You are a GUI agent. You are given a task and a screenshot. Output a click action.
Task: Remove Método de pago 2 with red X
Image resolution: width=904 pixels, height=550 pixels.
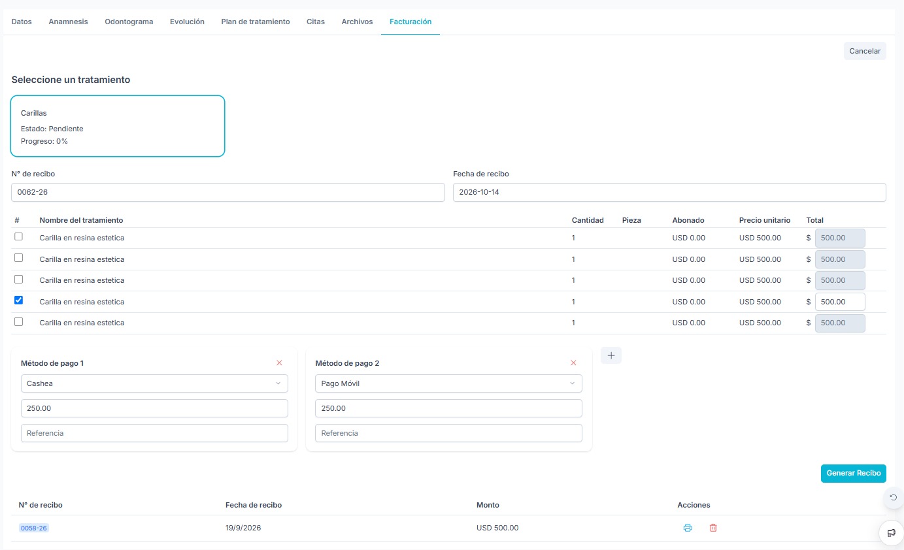pyautogui.click(x=573, y=363)
